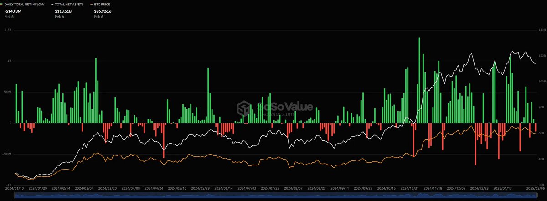Click the 2024/05/29 x-axis date label
This screenshot has width=547, height=201.
[201, 188]
